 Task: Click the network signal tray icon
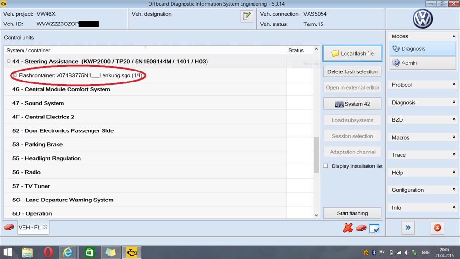tap(398, 253)
